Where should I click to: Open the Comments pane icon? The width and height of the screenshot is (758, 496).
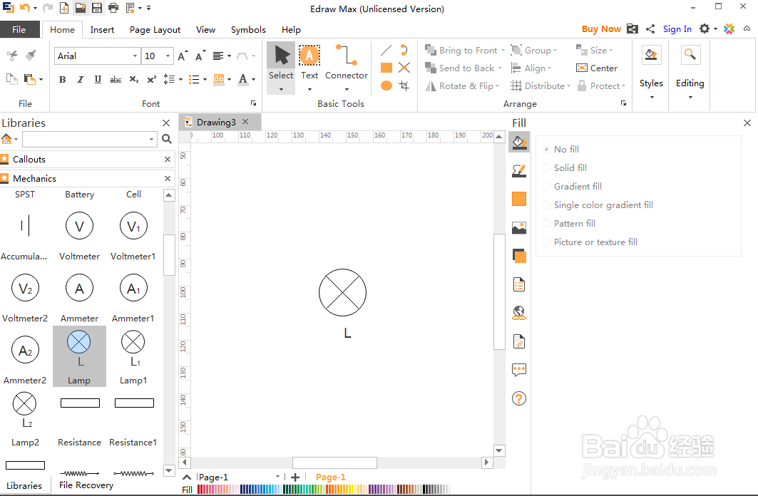[x=519, y=370]
